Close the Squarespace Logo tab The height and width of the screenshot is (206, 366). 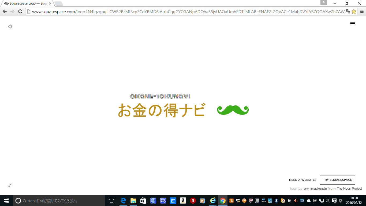[x=50, y=3]
